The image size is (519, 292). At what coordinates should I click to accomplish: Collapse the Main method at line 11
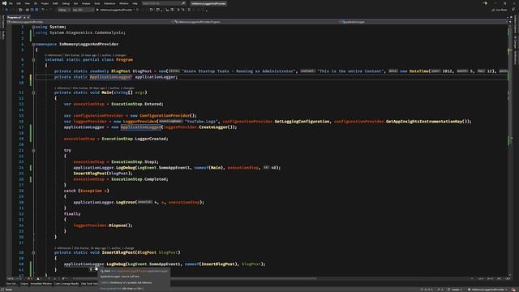pyautogui.click(x=33, y=92)
